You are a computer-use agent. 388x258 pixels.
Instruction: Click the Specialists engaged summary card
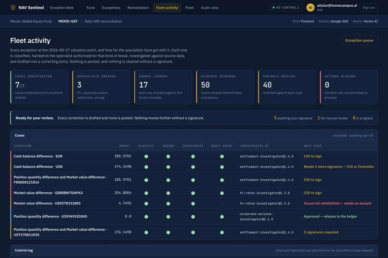tap(101, 87)
